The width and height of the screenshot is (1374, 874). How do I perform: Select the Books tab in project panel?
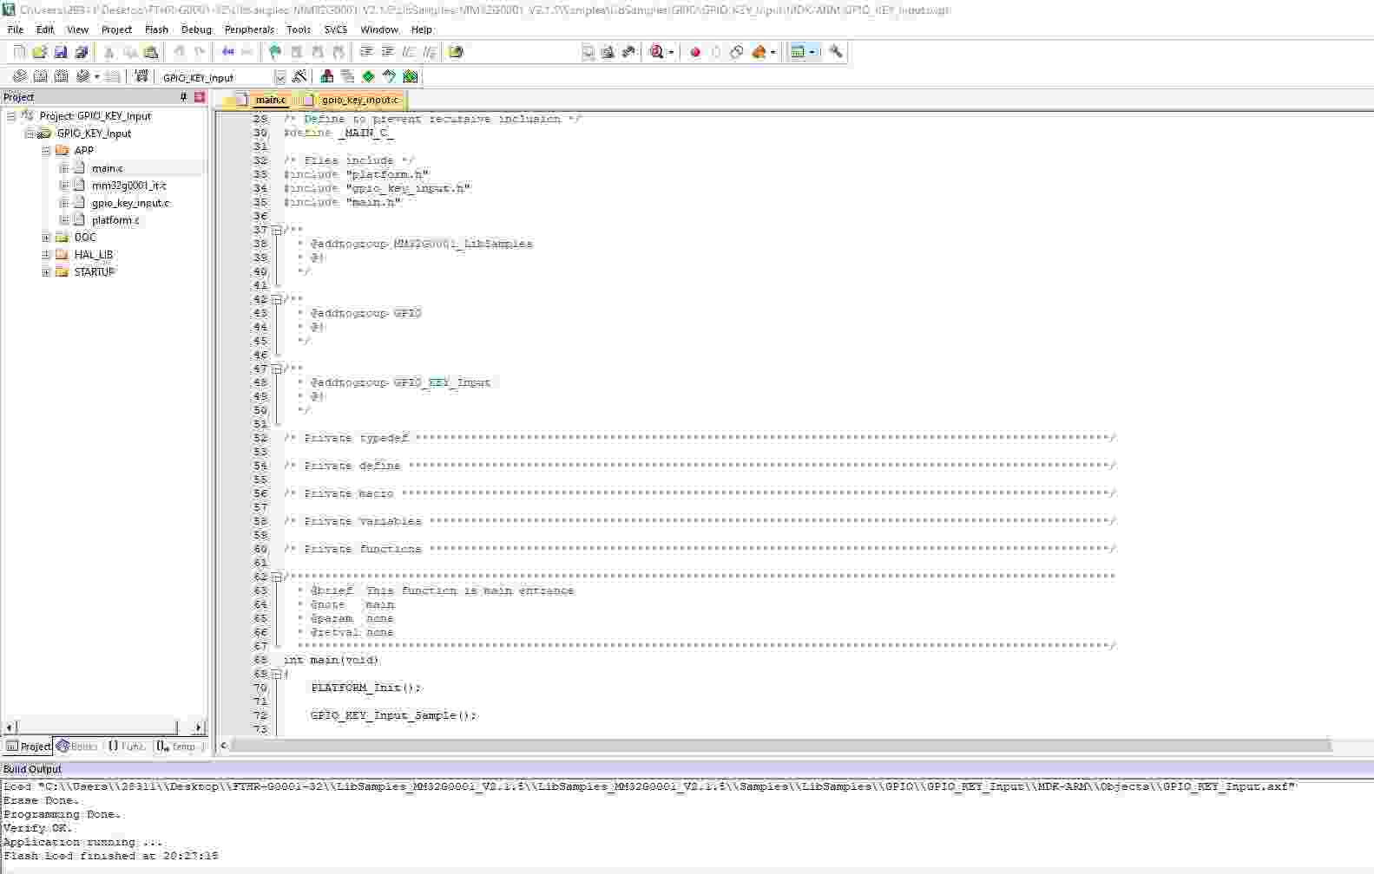pos(77,747)
